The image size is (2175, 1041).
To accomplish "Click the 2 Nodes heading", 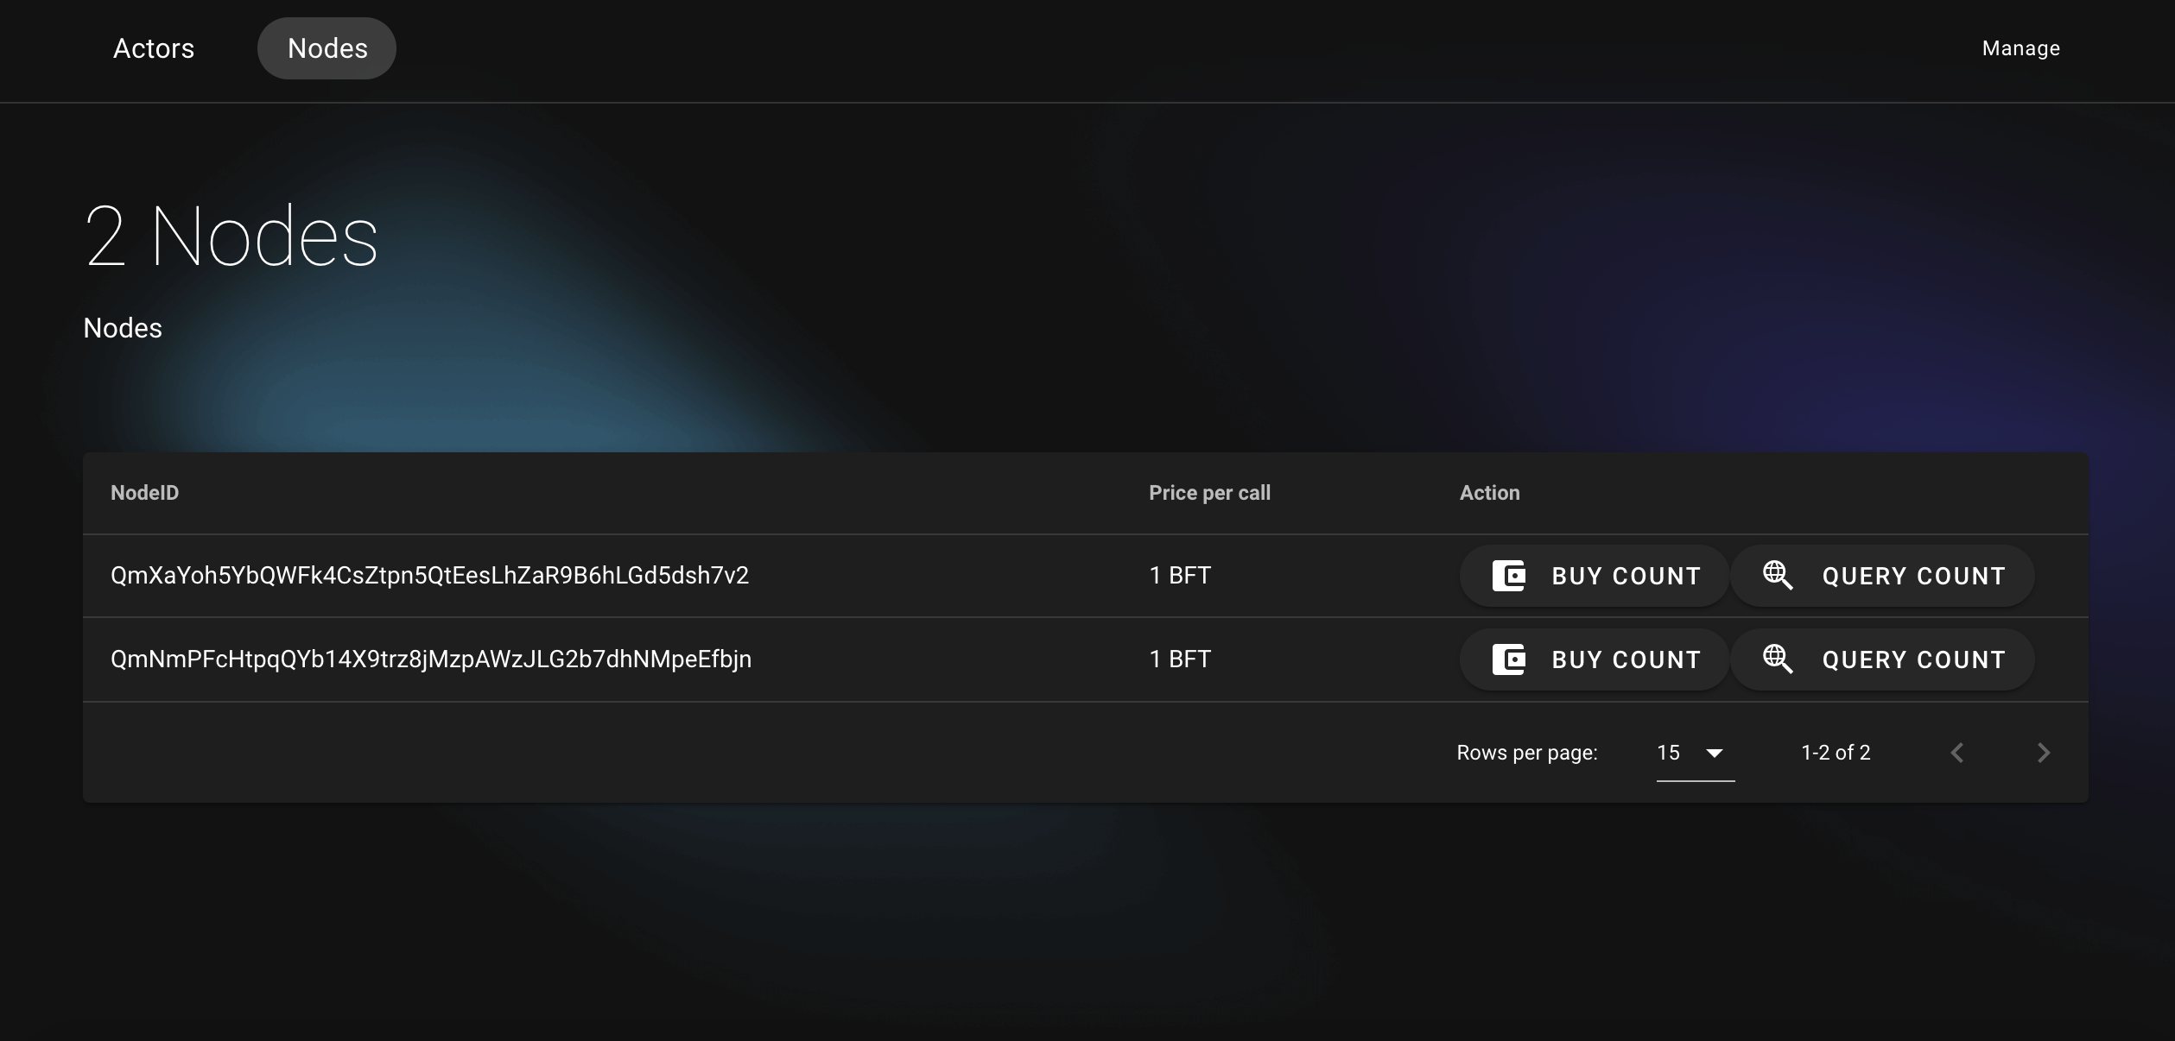I will (231, 237).
